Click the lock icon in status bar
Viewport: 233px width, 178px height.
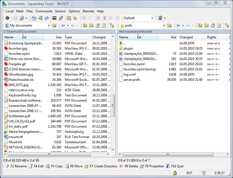(174, 173)
